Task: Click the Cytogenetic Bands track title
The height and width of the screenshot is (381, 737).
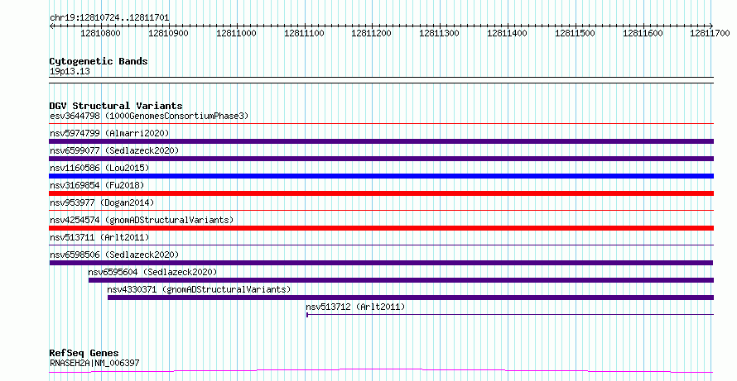Action: pyautogui.click(x=99, y=61)
